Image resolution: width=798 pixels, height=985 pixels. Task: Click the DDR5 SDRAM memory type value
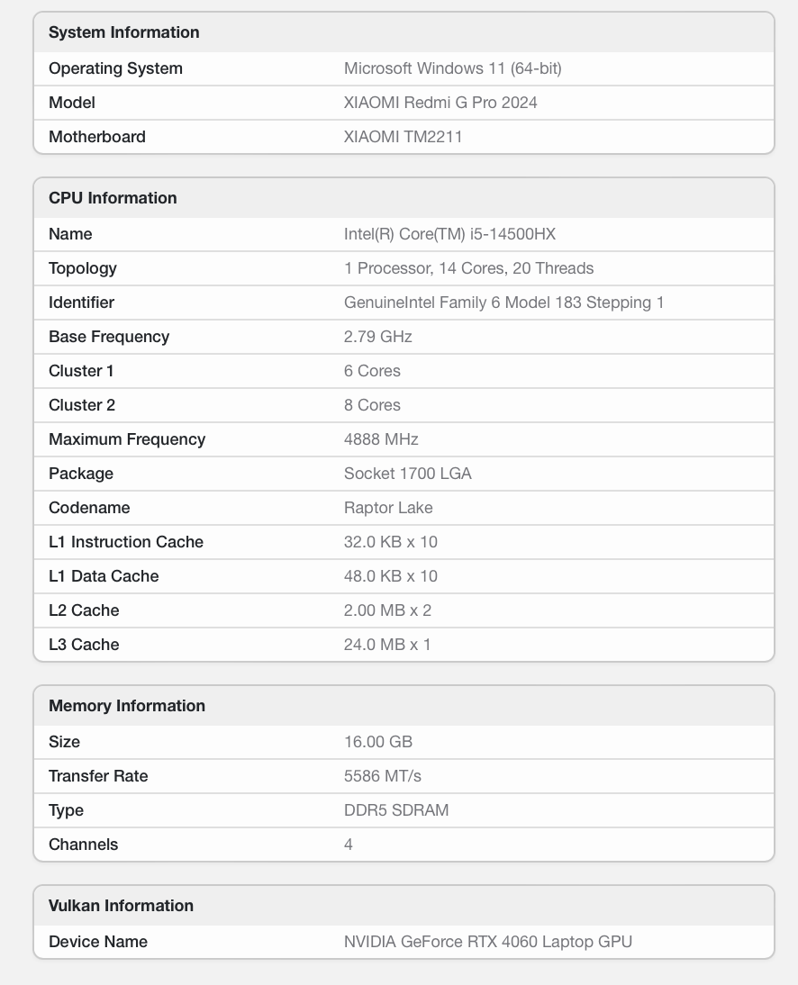coord(396,810)
